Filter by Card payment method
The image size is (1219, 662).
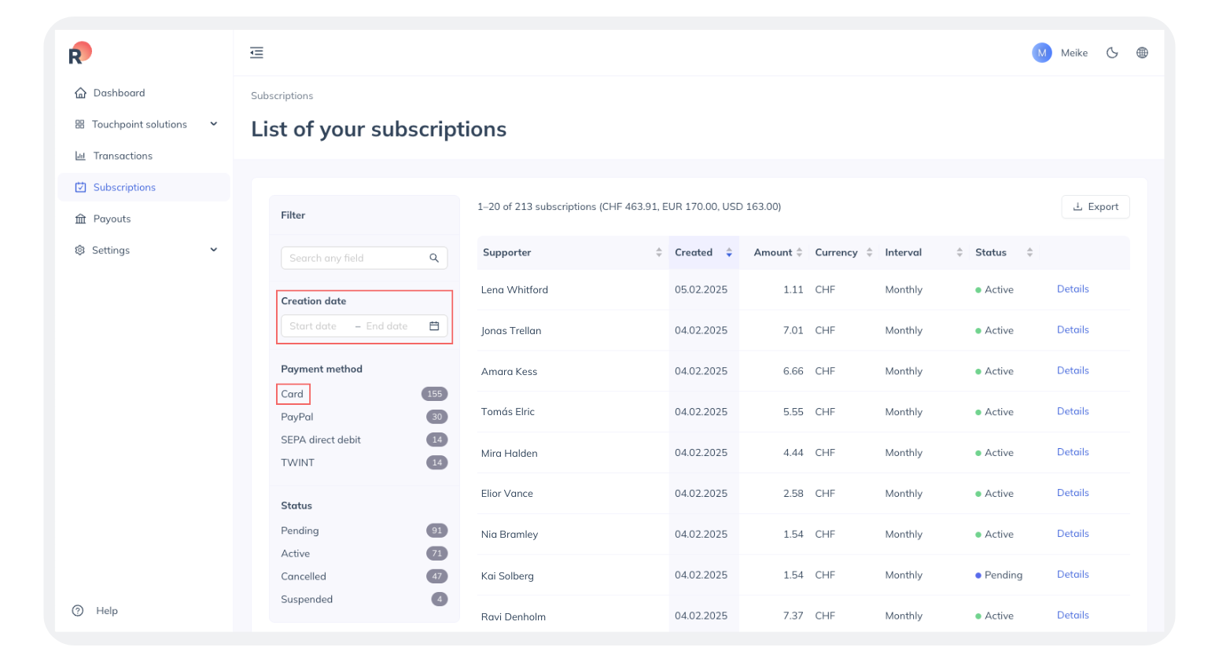click(293, 394)
